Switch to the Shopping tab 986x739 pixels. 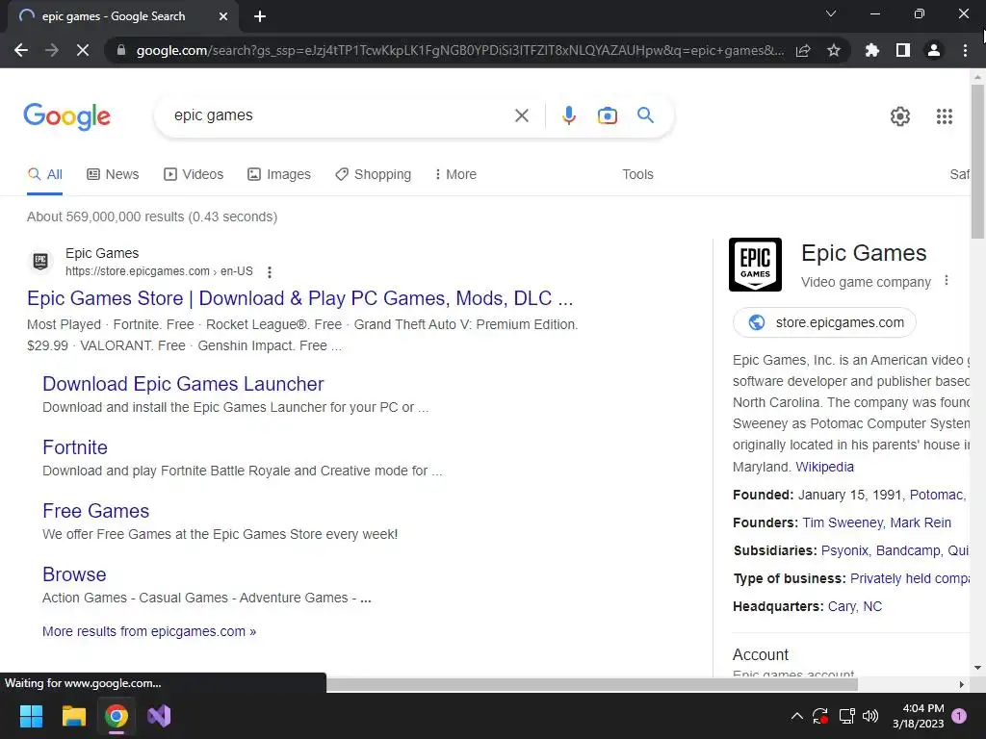(373, 174)
